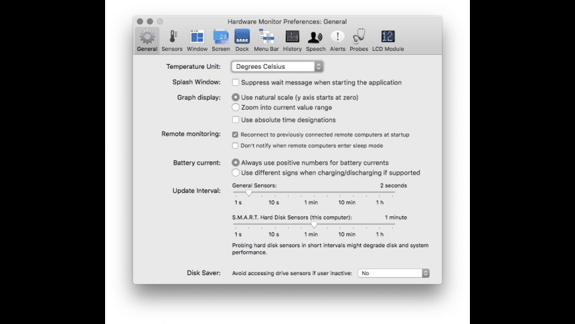The height and width of the screenshot is (324, 575).
Task: Open the Disk Saver No dropdown
Action: [x=393, y=273]
